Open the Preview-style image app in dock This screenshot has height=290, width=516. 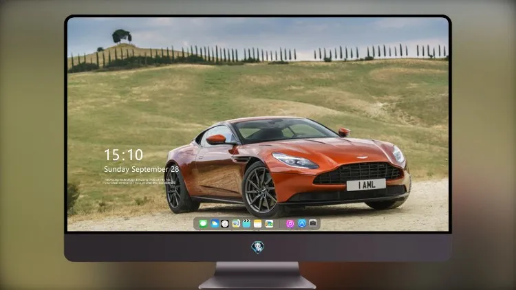click(x=235, y=224)
